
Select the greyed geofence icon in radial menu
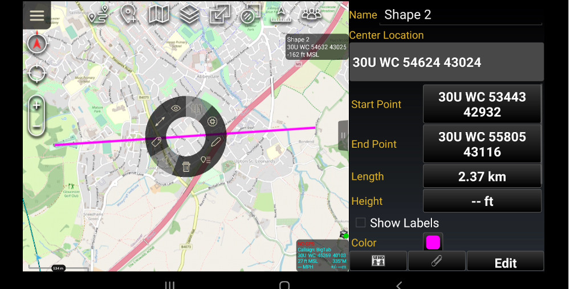pos(196,108)
